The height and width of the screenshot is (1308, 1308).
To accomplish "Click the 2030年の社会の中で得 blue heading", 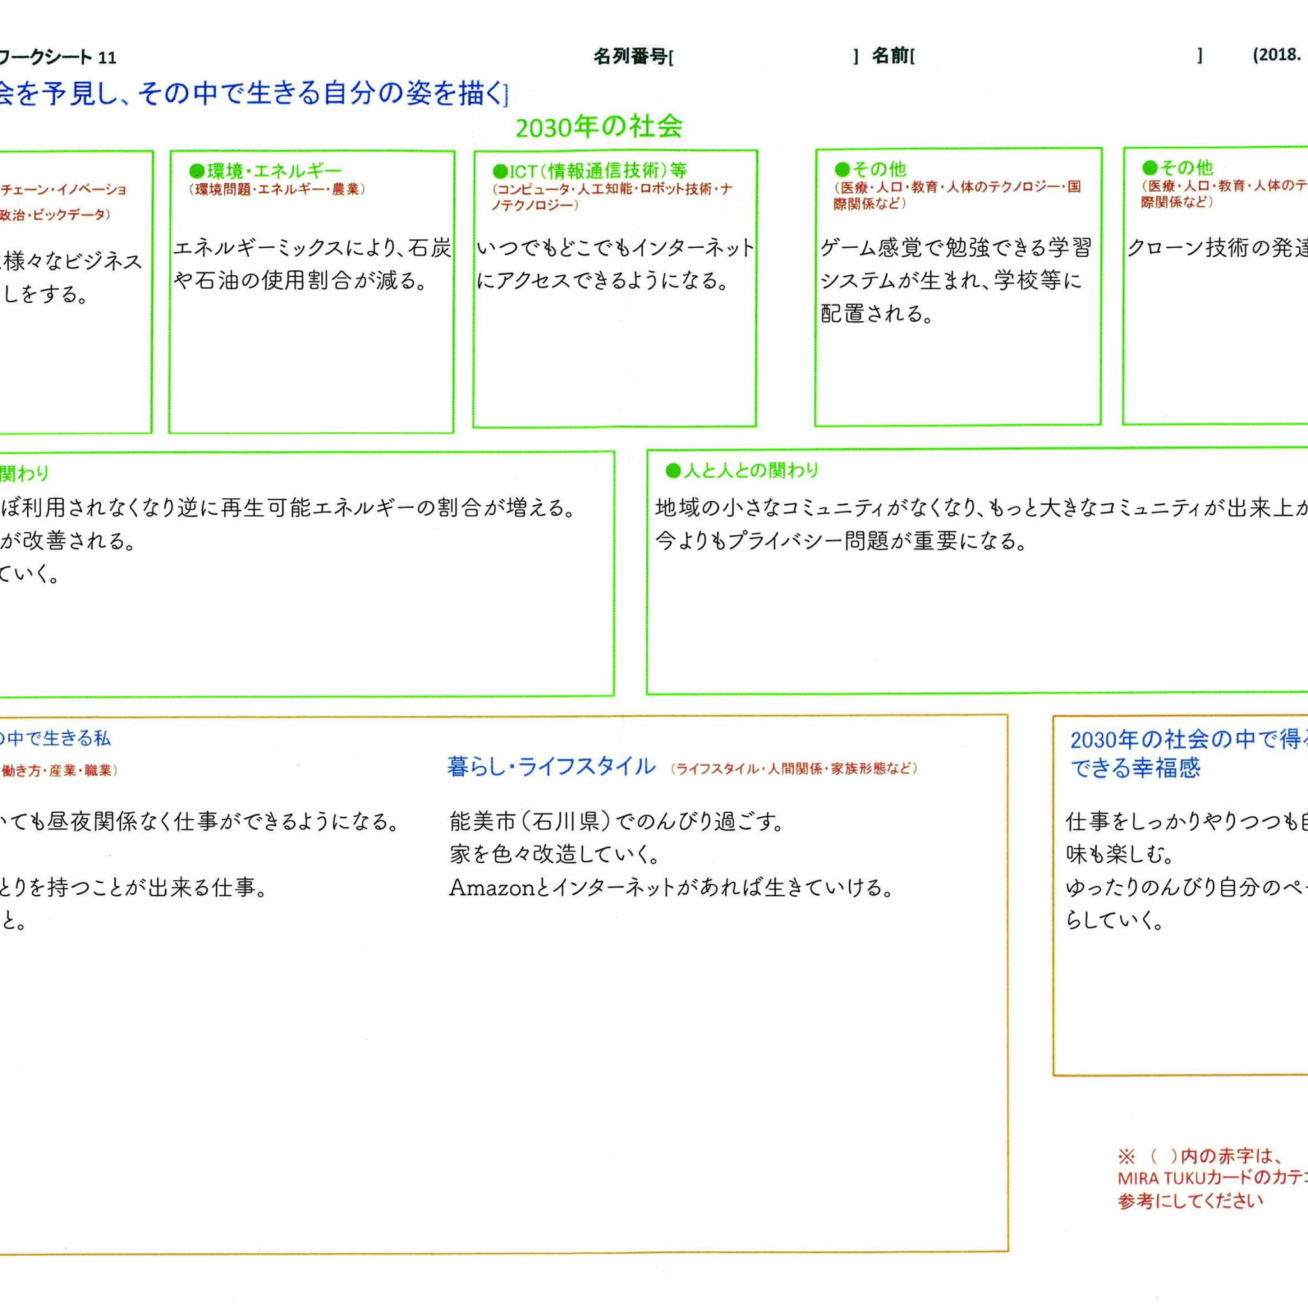I will click(1188, 740).
